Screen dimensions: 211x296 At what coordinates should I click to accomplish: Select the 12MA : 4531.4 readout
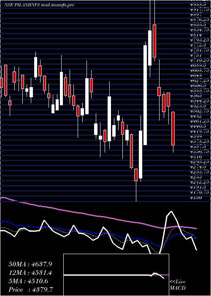[30, 273]
